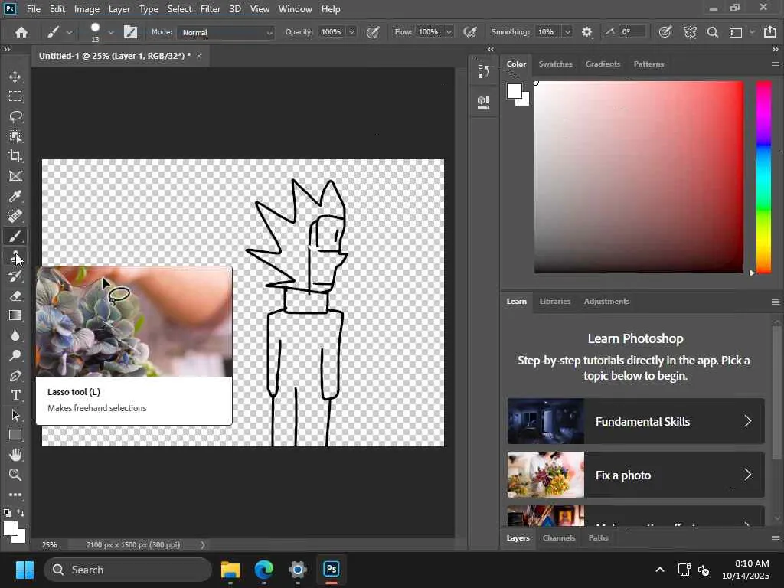Viewport: 784px width, 588px height.
Task: Open Microsoft Edge from the taskbar
Action: click(264, 570)
